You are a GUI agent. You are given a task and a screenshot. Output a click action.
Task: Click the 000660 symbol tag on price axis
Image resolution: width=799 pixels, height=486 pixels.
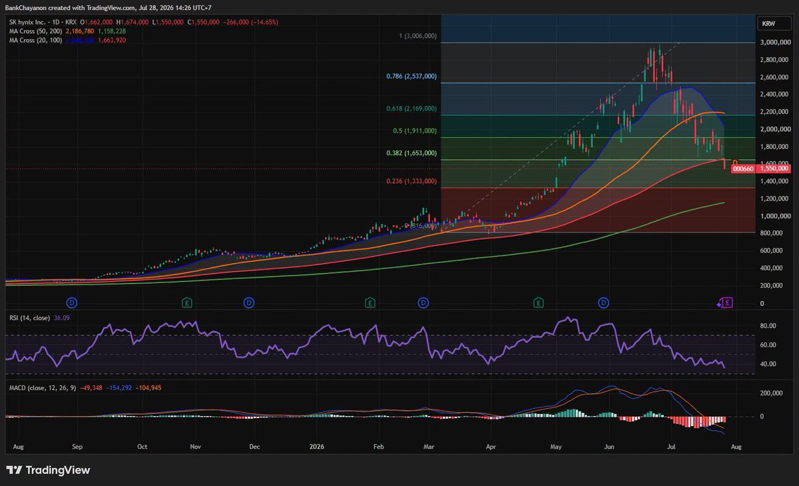click(742, 169)
